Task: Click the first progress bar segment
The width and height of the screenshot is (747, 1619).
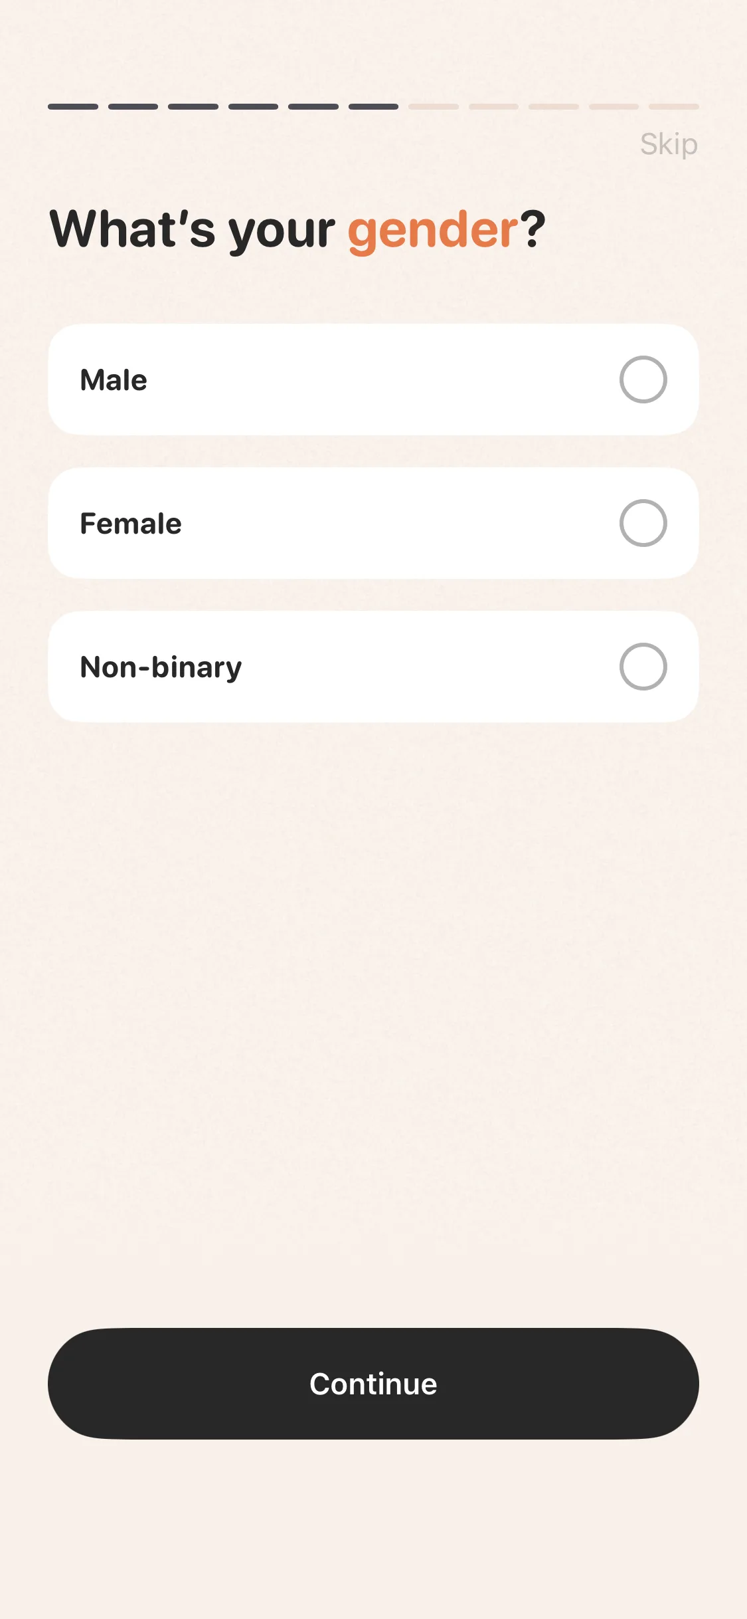Action: click(x=73, y=106)
